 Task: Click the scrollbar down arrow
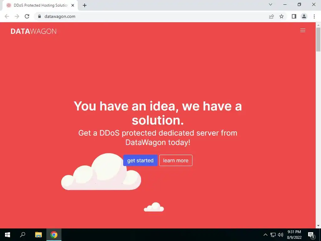(318, 226)
